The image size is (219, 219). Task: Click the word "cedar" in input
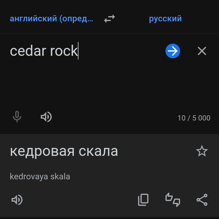point(28,51)
